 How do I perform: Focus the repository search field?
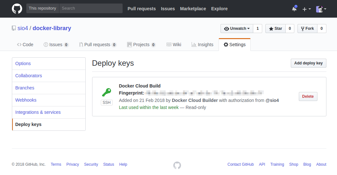(91, 8)
